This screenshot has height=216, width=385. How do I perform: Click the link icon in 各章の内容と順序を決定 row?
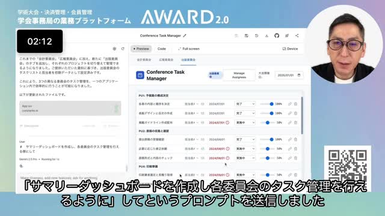290,104
